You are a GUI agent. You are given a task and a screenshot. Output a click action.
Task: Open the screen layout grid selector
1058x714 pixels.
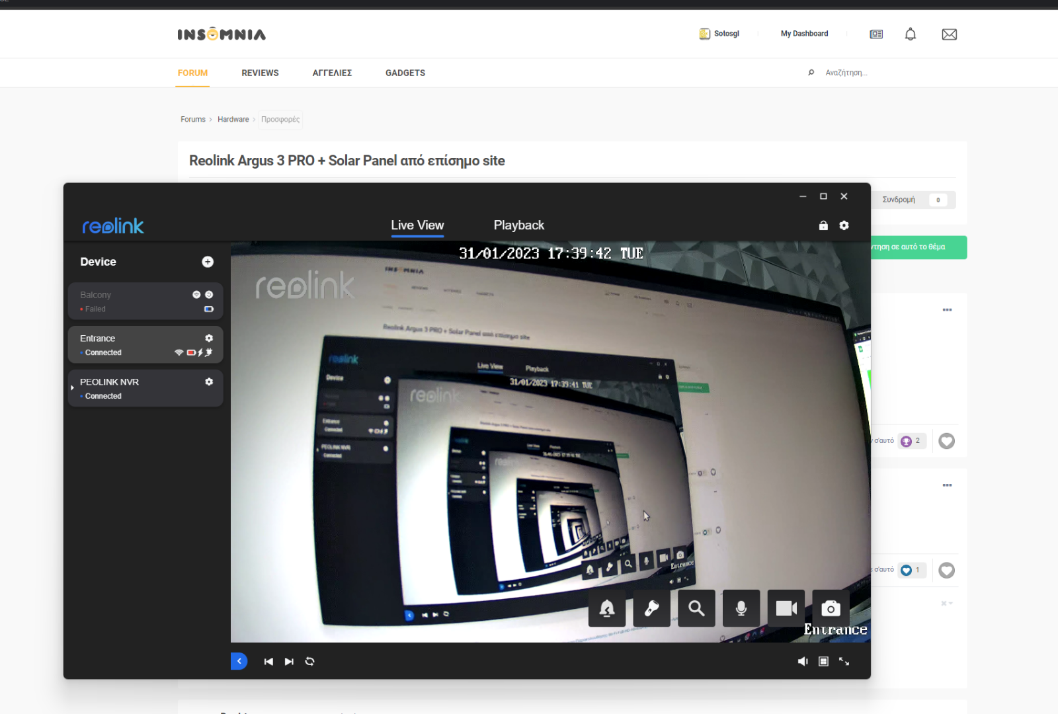pos(823,661)
